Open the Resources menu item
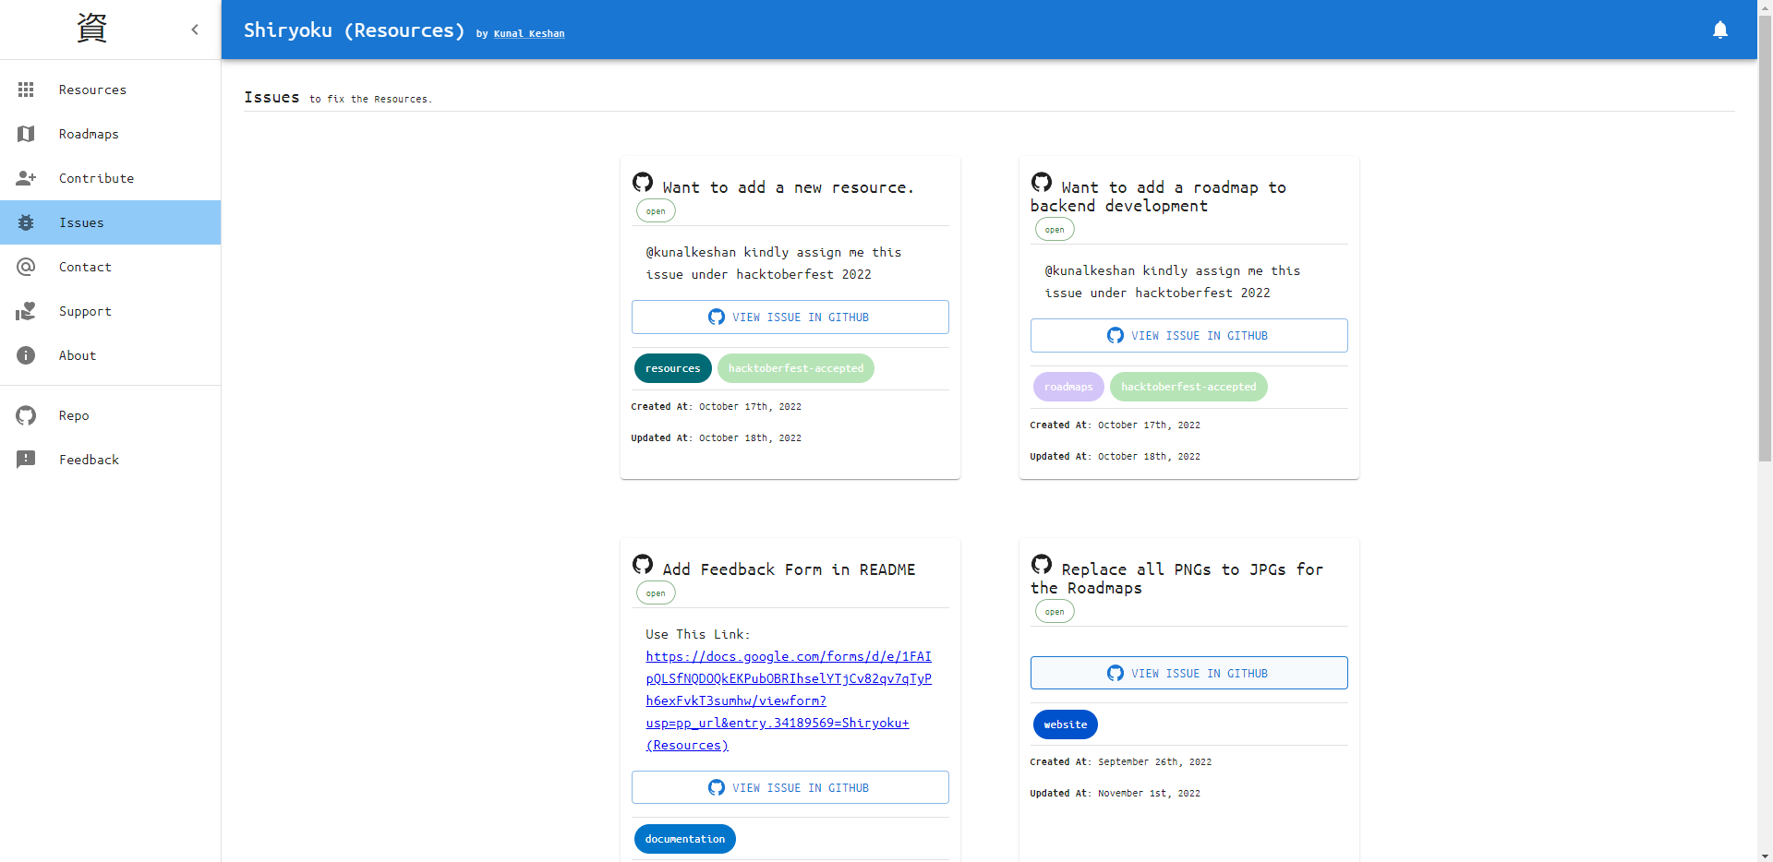The height and width of the screenshot is (862, 1773). tap(110, 90)
